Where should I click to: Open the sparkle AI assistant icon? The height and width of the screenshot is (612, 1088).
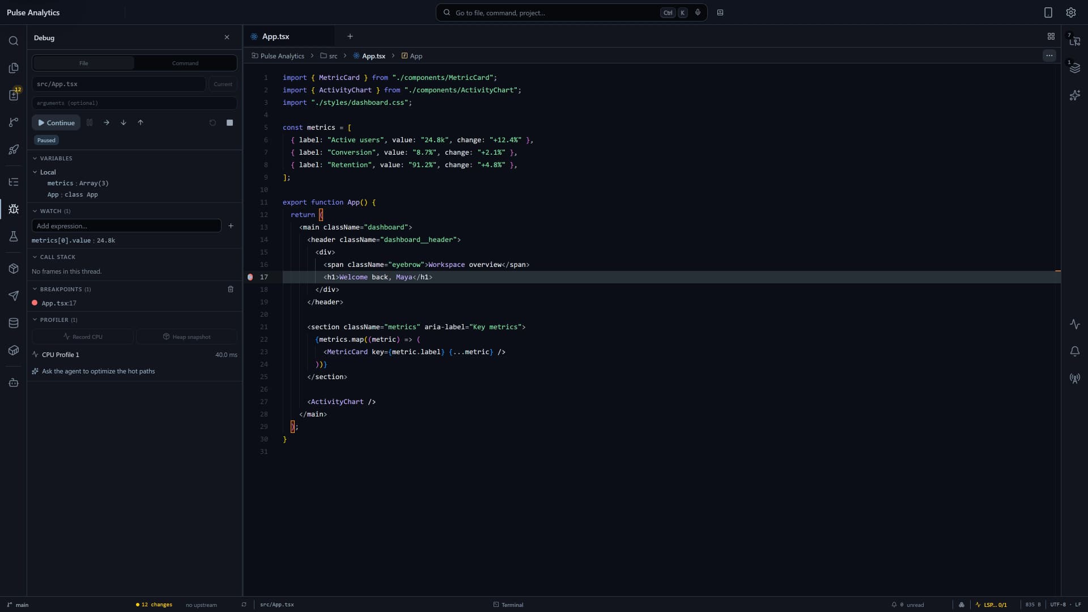coord(1074,95)
